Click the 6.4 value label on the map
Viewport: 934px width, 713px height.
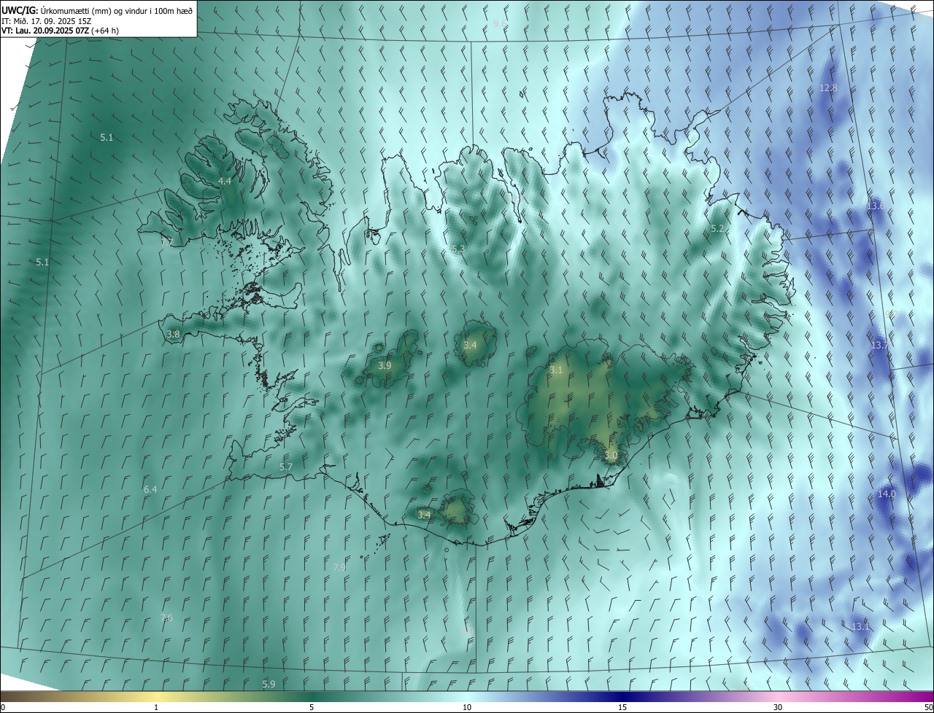tap(150, 490)
